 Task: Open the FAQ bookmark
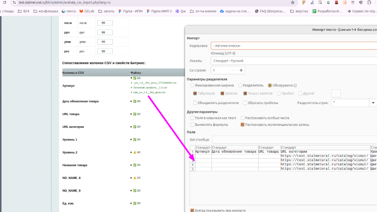(x=270, y=11)
